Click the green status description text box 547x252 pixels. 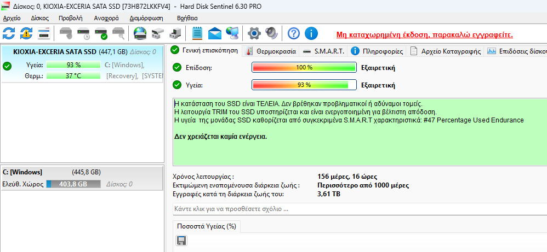[x=360, y=132]
